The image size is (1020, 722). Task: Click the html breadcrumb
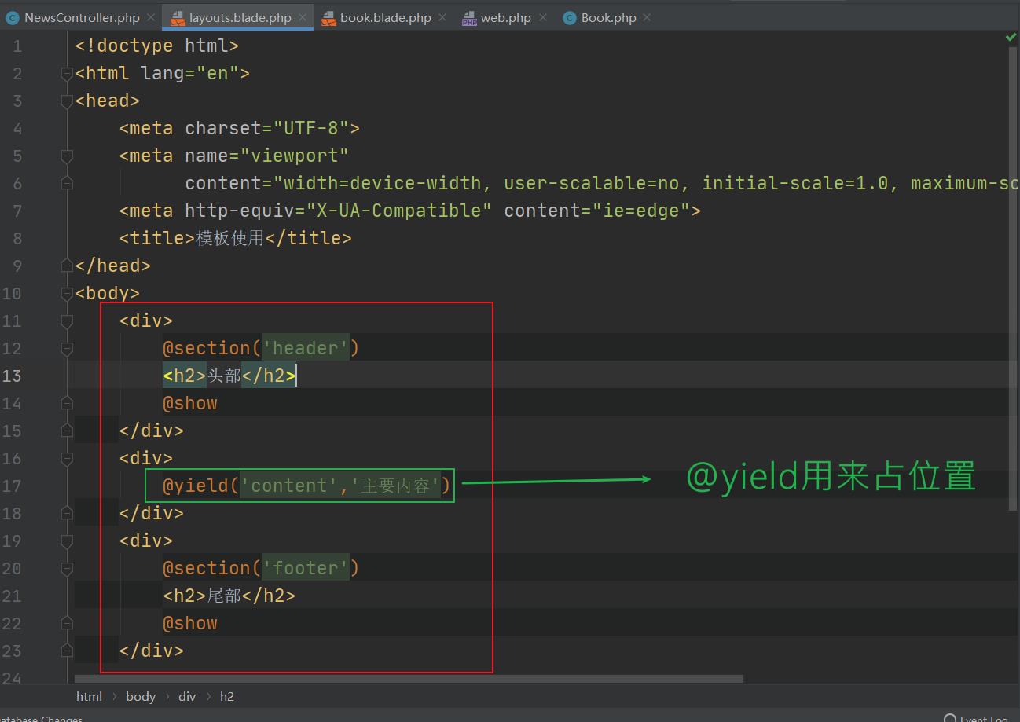coord(89,696)
